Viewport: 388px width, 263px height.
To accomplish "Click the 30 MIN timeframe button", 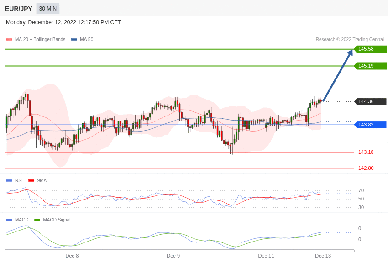I will pyautogui.click(x=48, y=9).
